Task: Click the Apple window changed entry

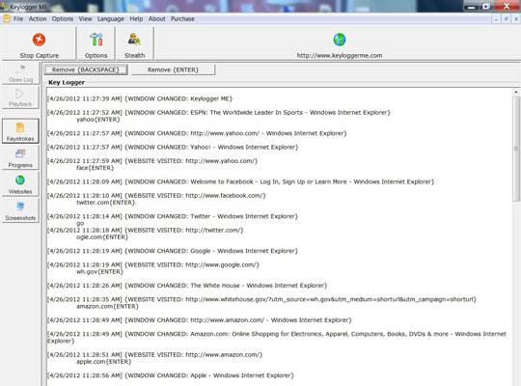Action: (171, 375)
